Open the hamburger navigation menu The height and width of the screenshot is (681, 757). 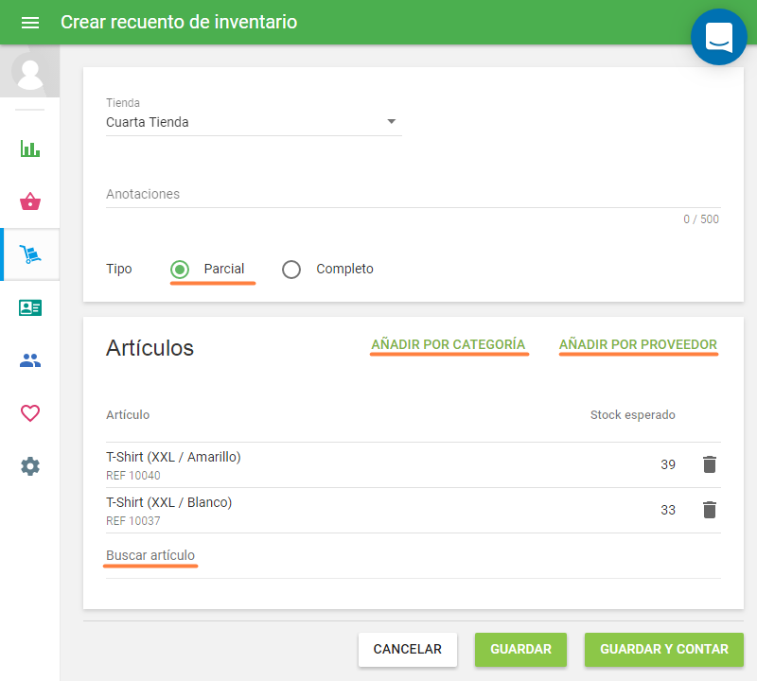[30, 23]
